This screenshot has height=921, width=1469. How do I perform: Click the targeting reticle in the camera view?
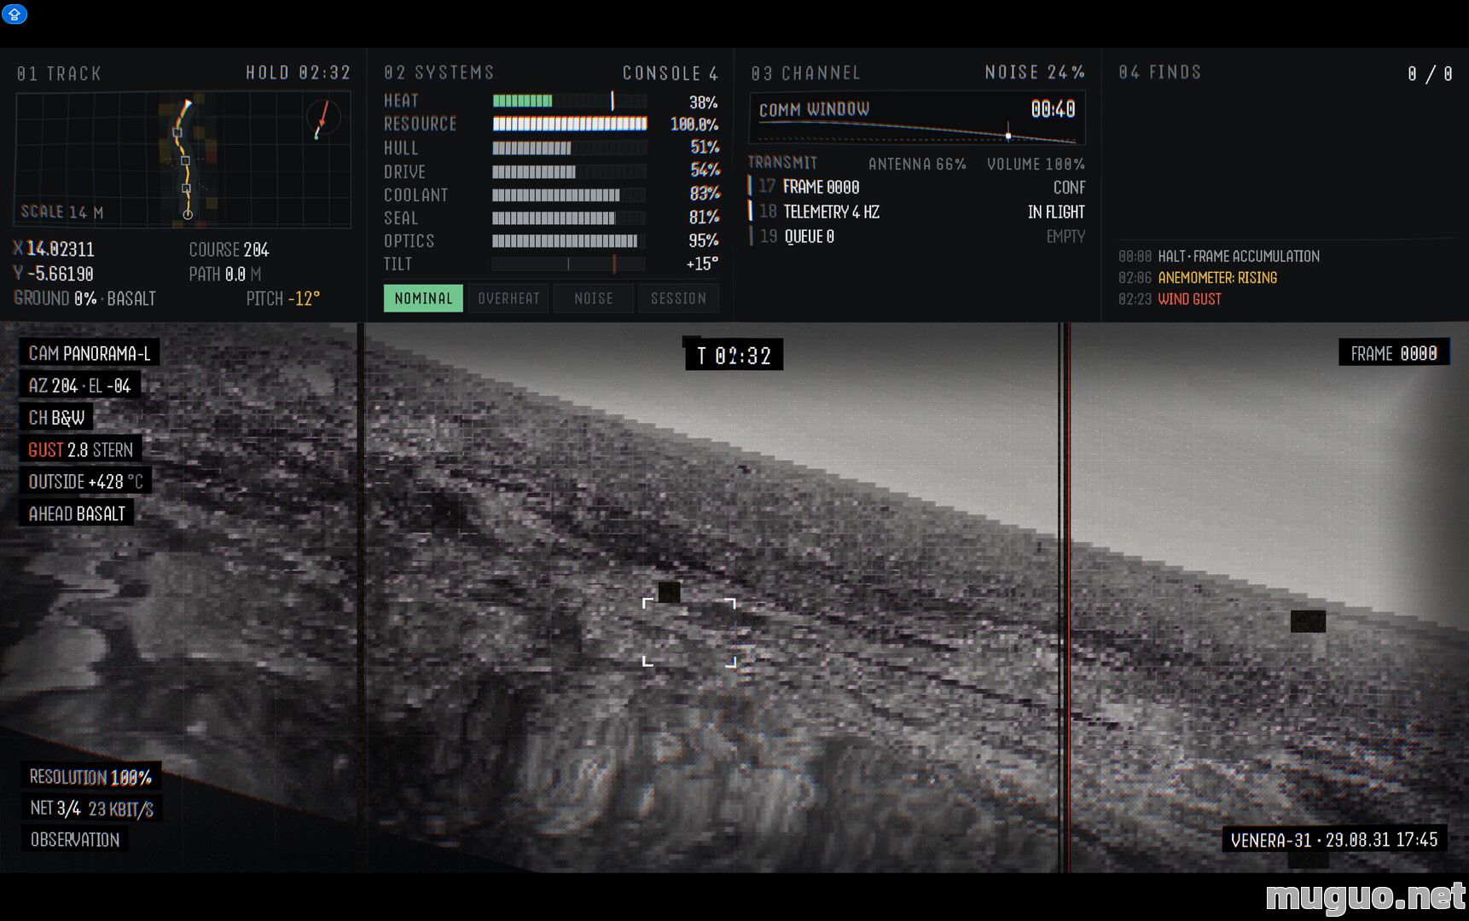tap(689, 632)
